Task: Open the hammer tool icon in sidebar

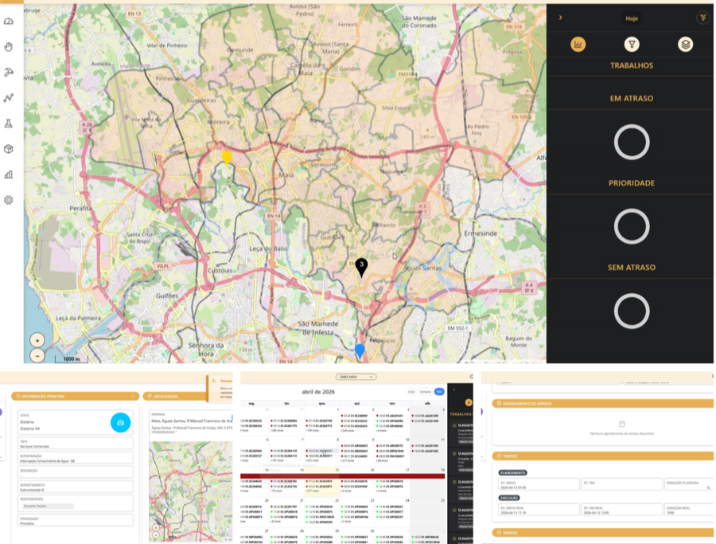Action: coord(9,72)
